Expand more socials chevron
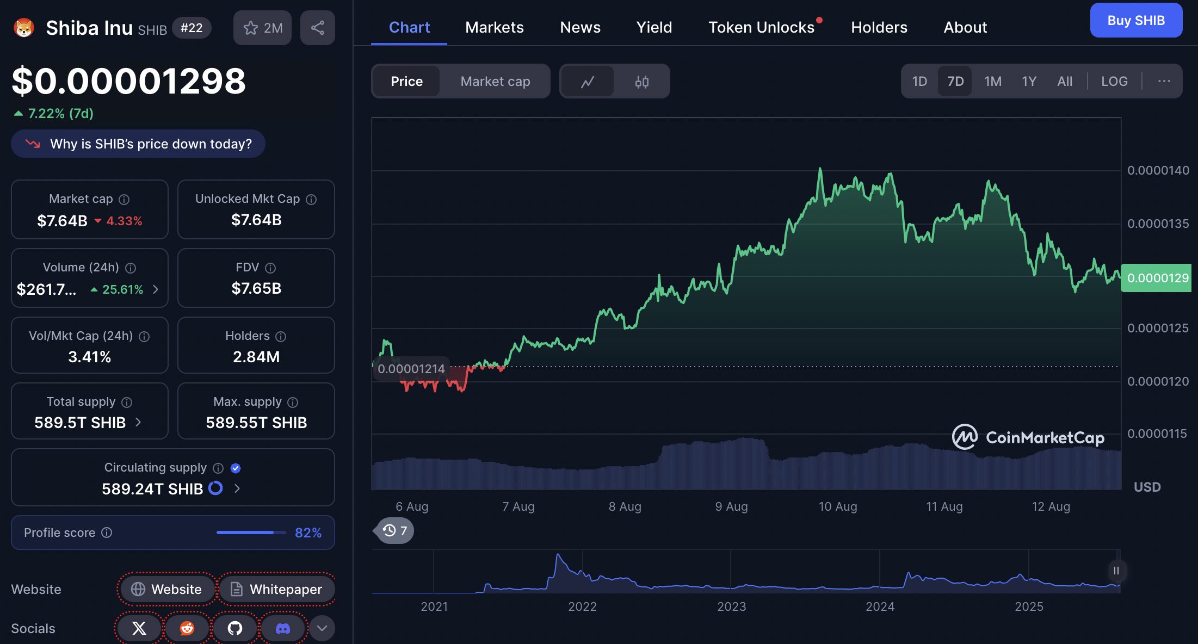This screenshot has height=644, width=1198. (322, 628)
